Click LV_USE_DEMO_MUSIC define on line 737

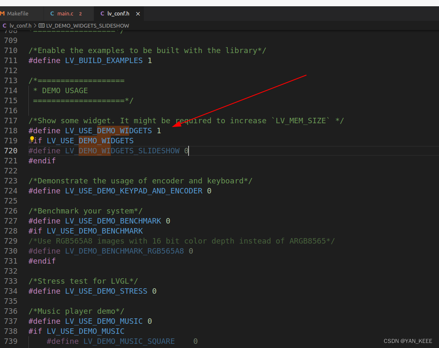click(x=104, y=321)
